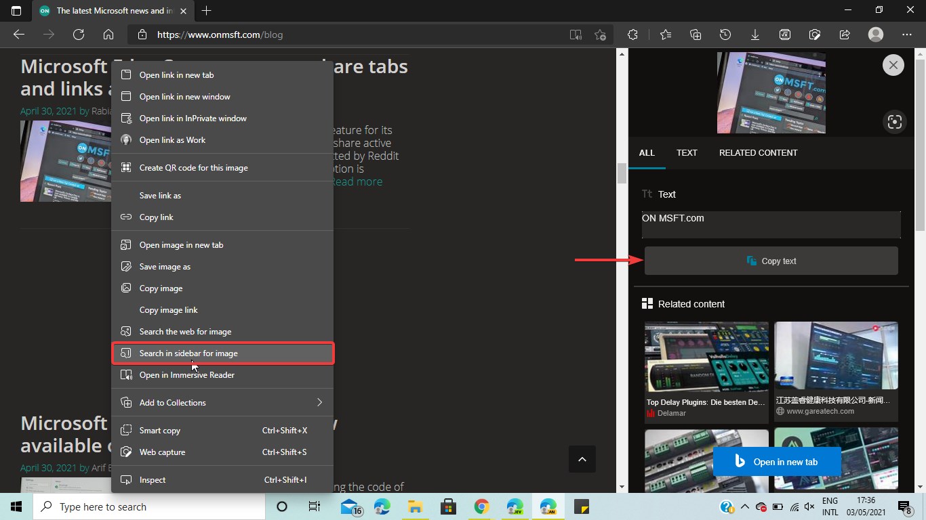Switch to the ALL tab in sidebar

point(647,153)
